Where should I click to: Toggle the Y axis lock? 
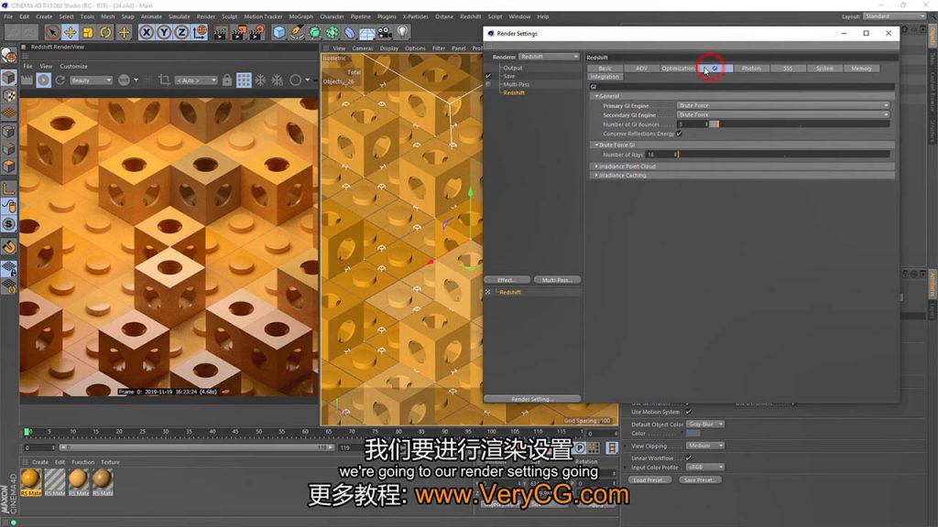tap(164, 32)
